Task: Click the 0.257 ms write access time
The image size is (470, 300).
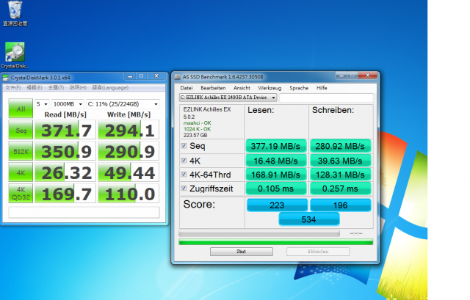Action: pos(340,189)
